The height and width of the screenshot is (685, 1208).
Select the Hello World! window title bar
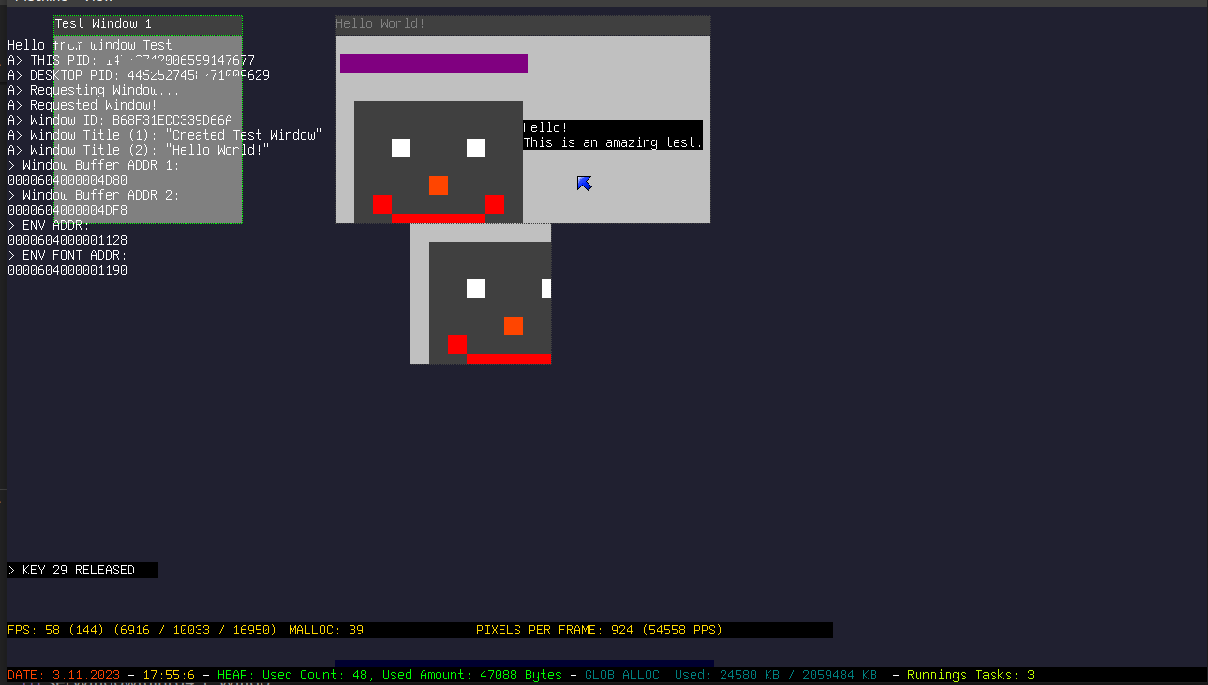[x=522, y=24]
